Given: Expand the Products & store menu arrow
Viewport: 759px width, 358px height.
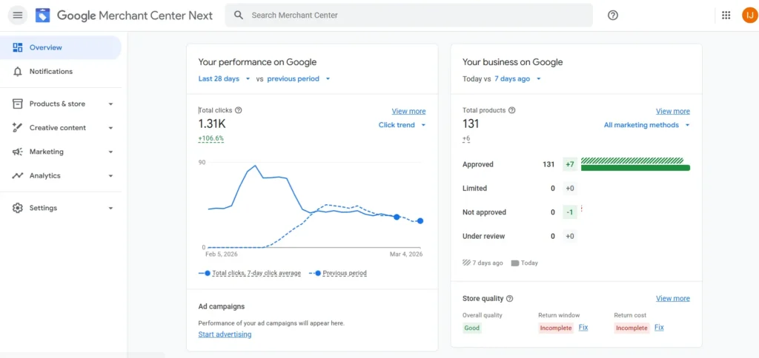Looking at the screenshot, I should click(110, 104).
